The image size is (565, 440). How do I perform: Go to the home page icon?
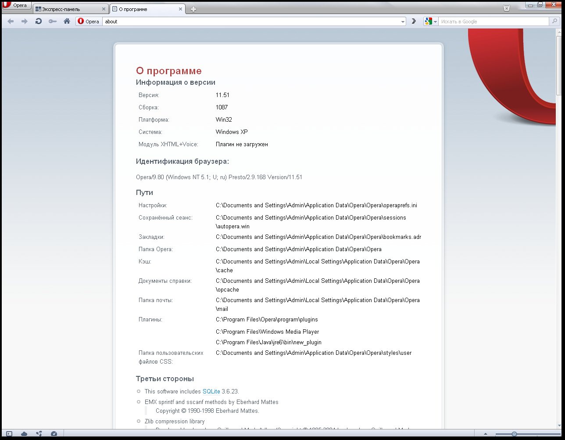coord(67,21)
